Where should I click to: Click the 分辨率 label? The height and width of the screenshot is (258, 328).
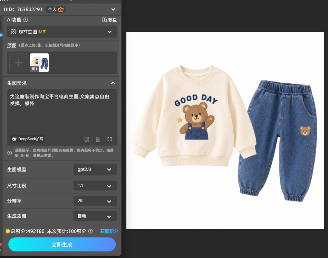[15, 201]
